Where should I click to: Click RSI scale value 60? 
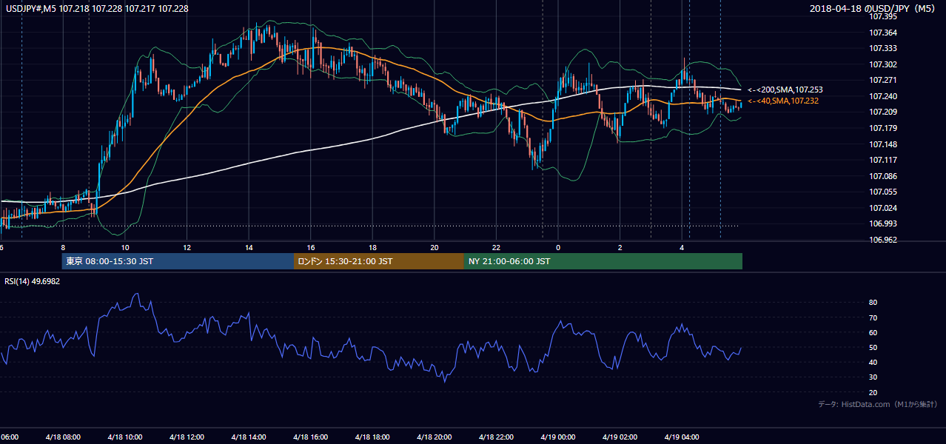click(x=873, y=332)
